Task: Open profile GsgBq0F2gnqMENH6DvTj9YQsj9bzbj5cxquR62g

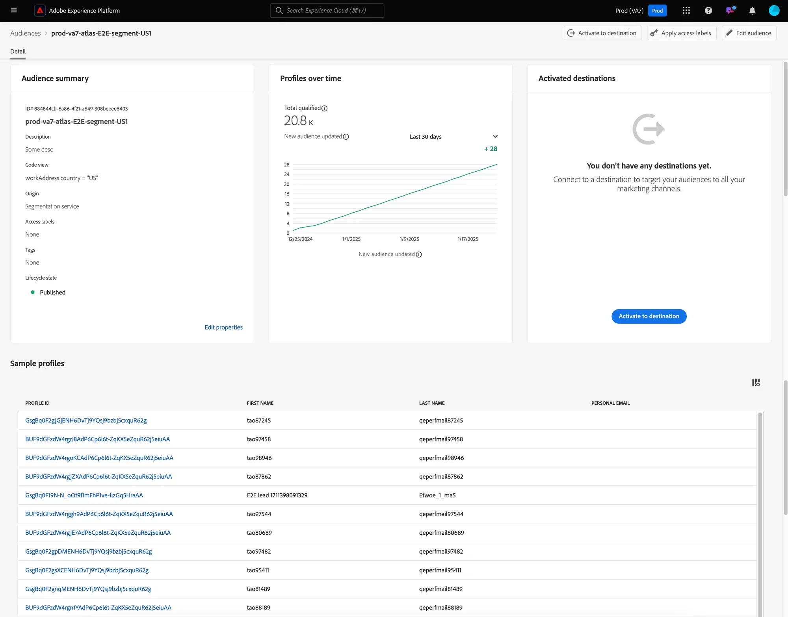Action: click(x=88, y=589)
